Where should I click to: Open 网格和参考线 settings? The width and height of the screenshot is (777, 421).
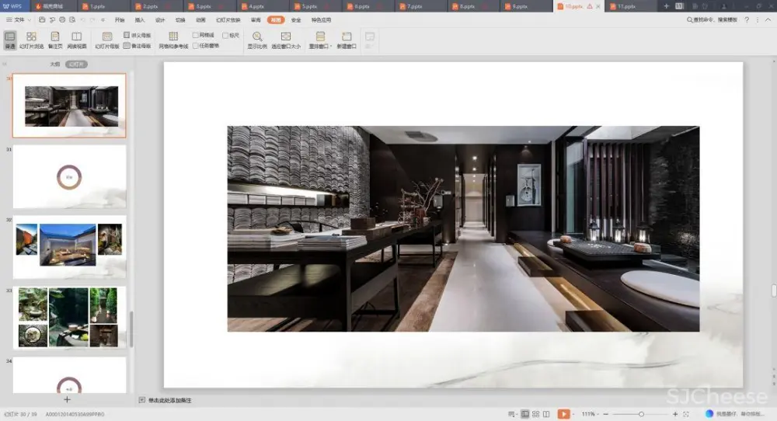coord(173,40)
